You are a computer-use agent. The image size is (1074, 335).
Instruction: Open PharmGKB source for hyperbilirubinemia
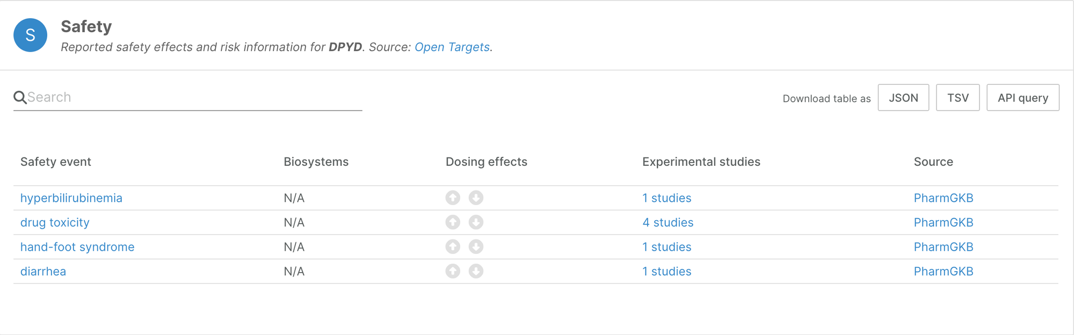click(943, 198)
